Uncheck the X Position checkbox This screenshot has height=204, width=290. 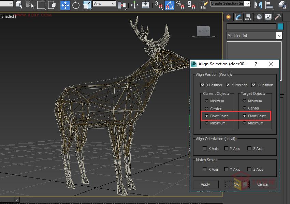[203, 85]
